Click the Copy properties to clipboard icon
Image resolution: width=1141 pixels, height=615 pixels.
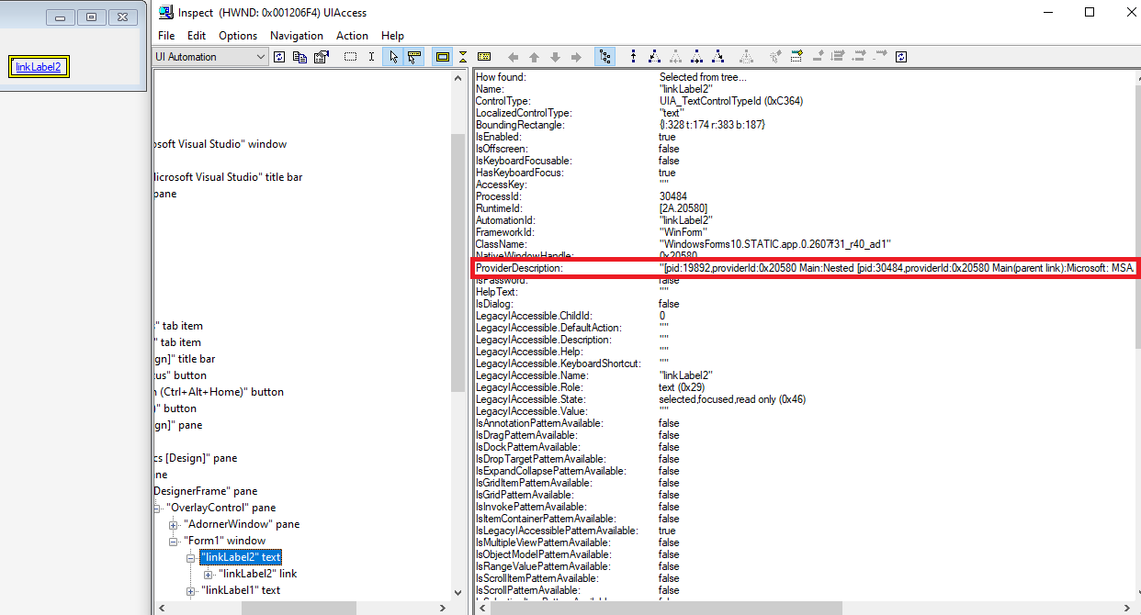coord(300,57)
